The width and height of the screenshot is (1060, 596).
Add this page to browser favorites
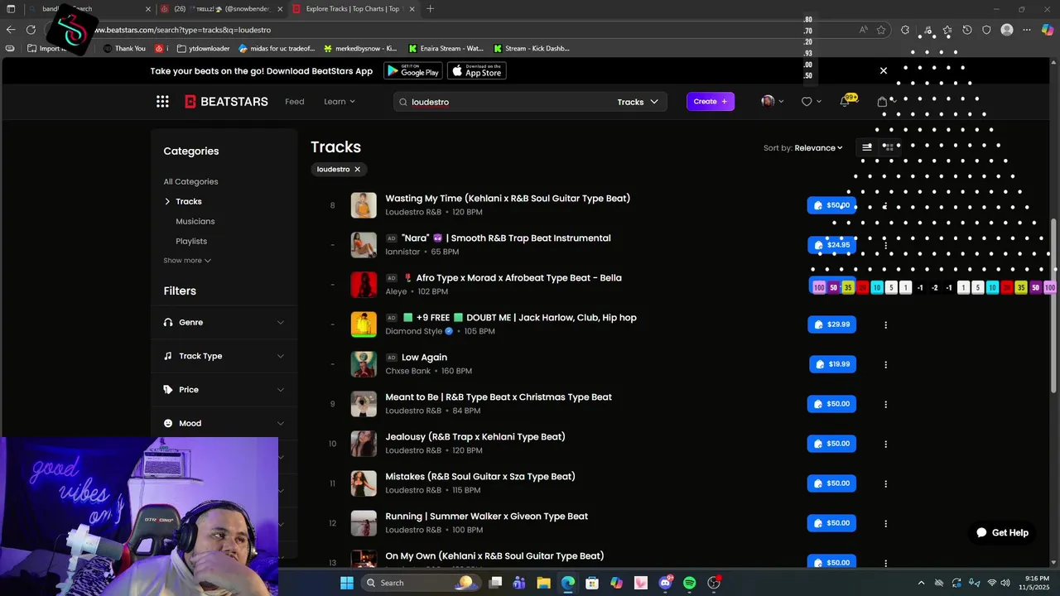881,30
